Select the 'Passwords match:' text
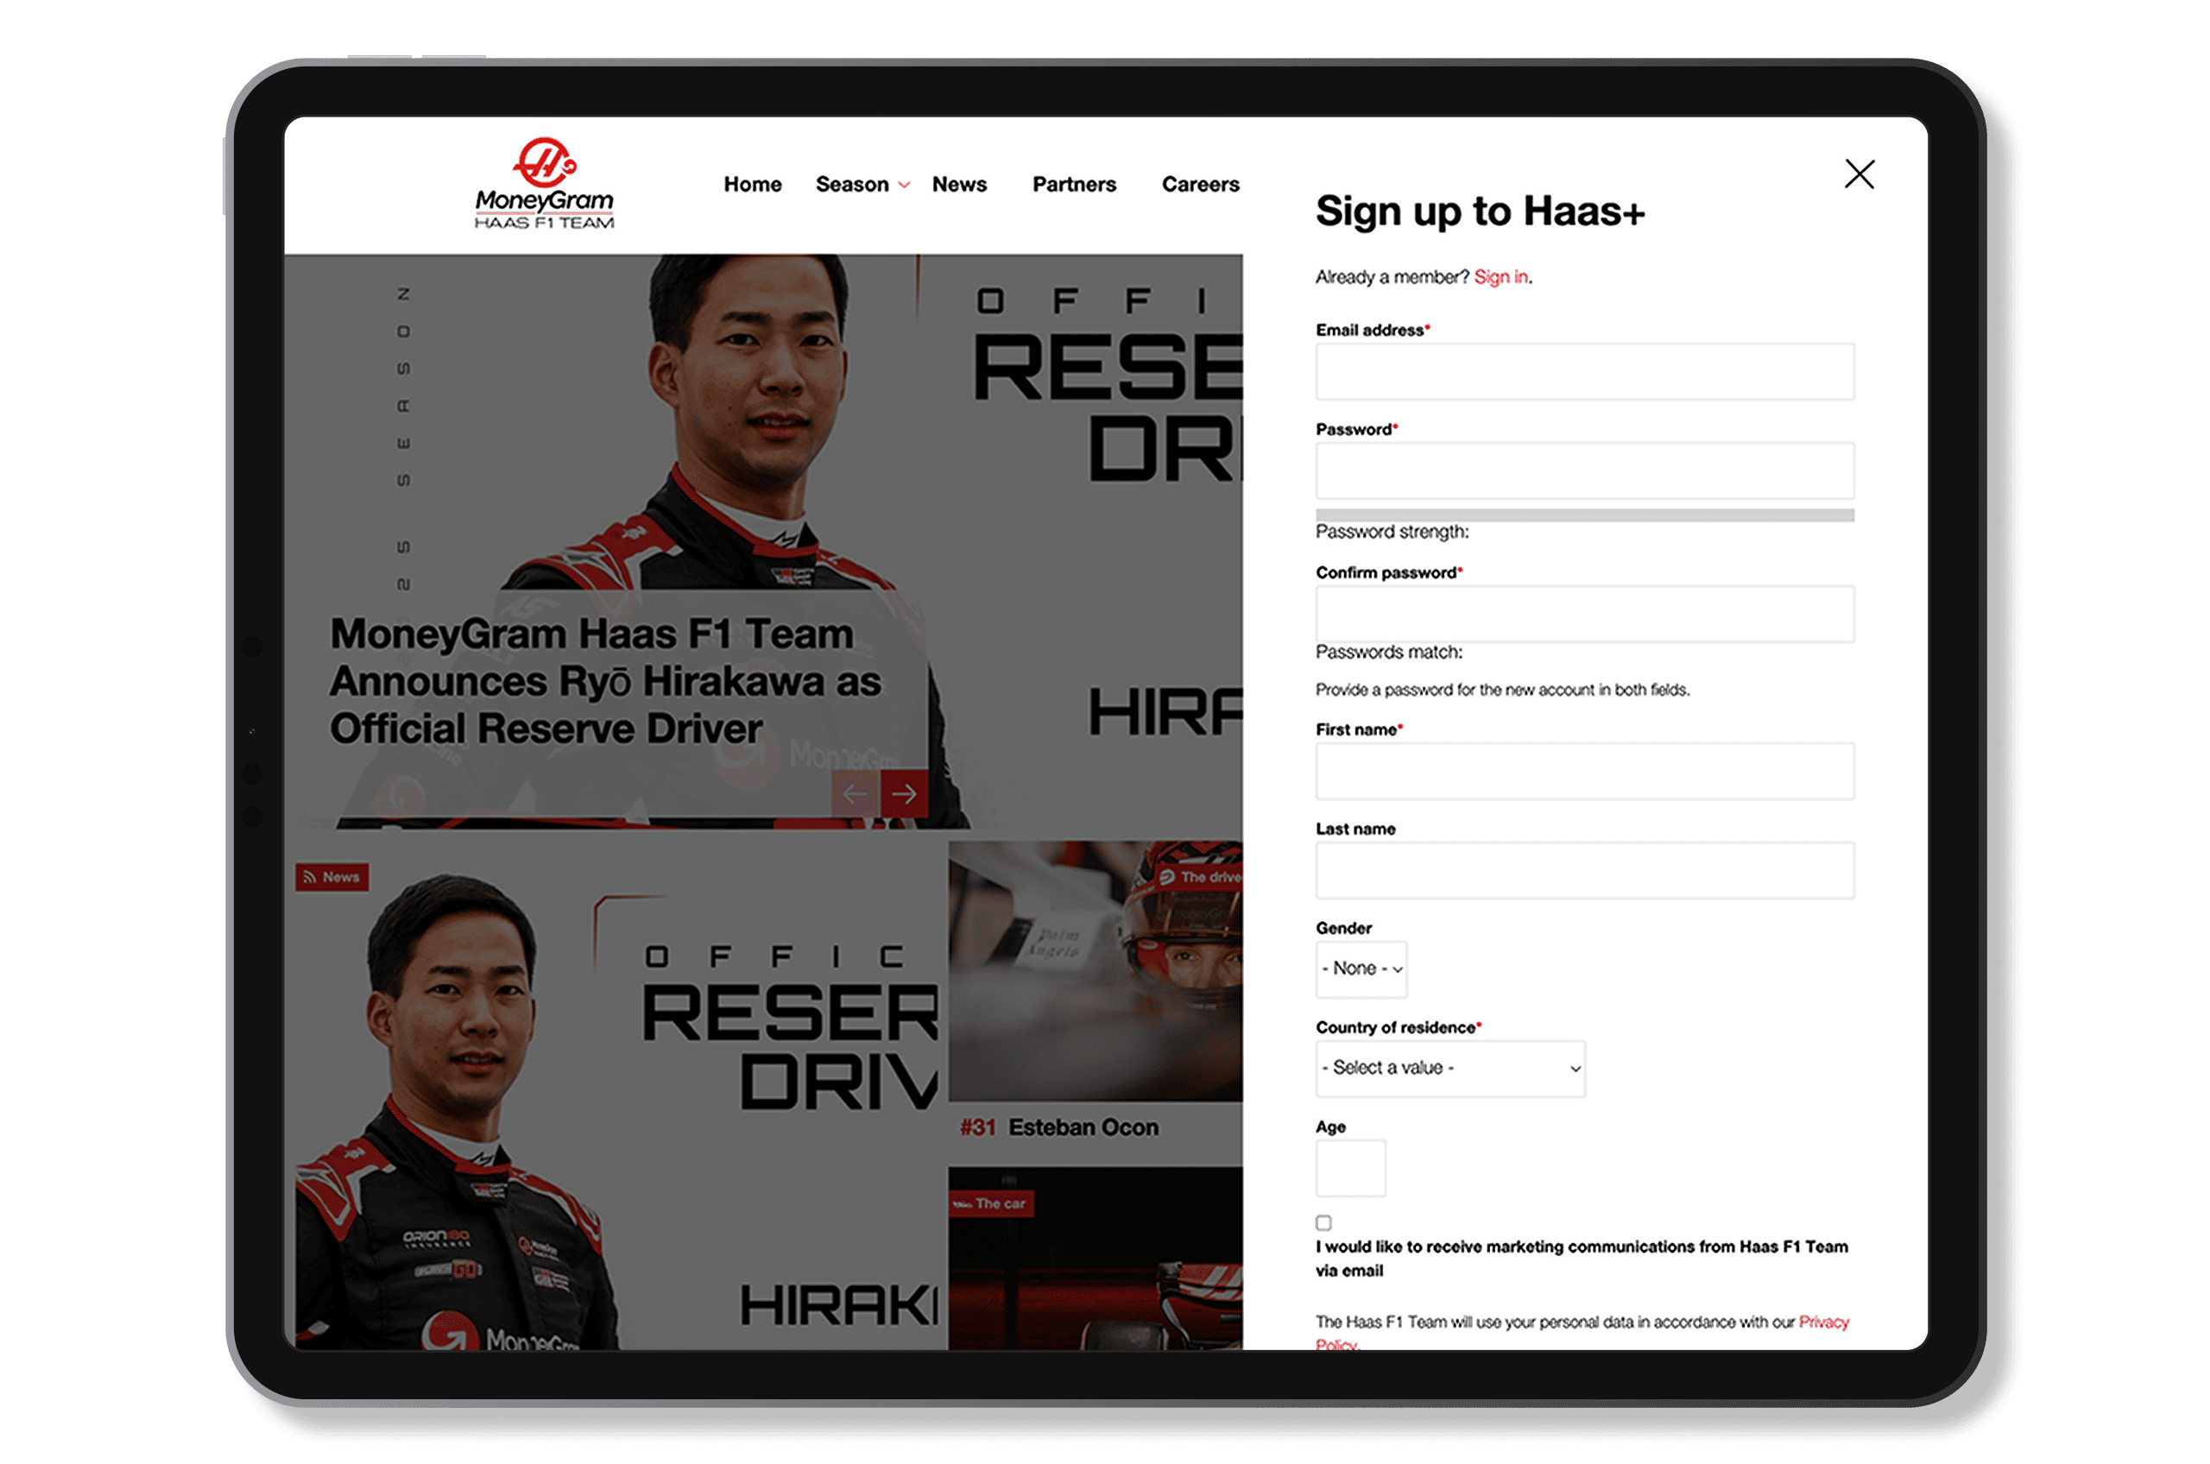This screenshot has width=2210, height=1464. (1388, 652)
